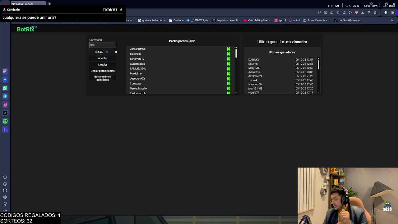Click the winners list scrollbar thumb

[x=318, y=65]
